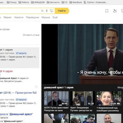Screen dimensions: 123x123
Task: Open the сериала "Домашний арест" result link
Action: (x=16, y=114)
